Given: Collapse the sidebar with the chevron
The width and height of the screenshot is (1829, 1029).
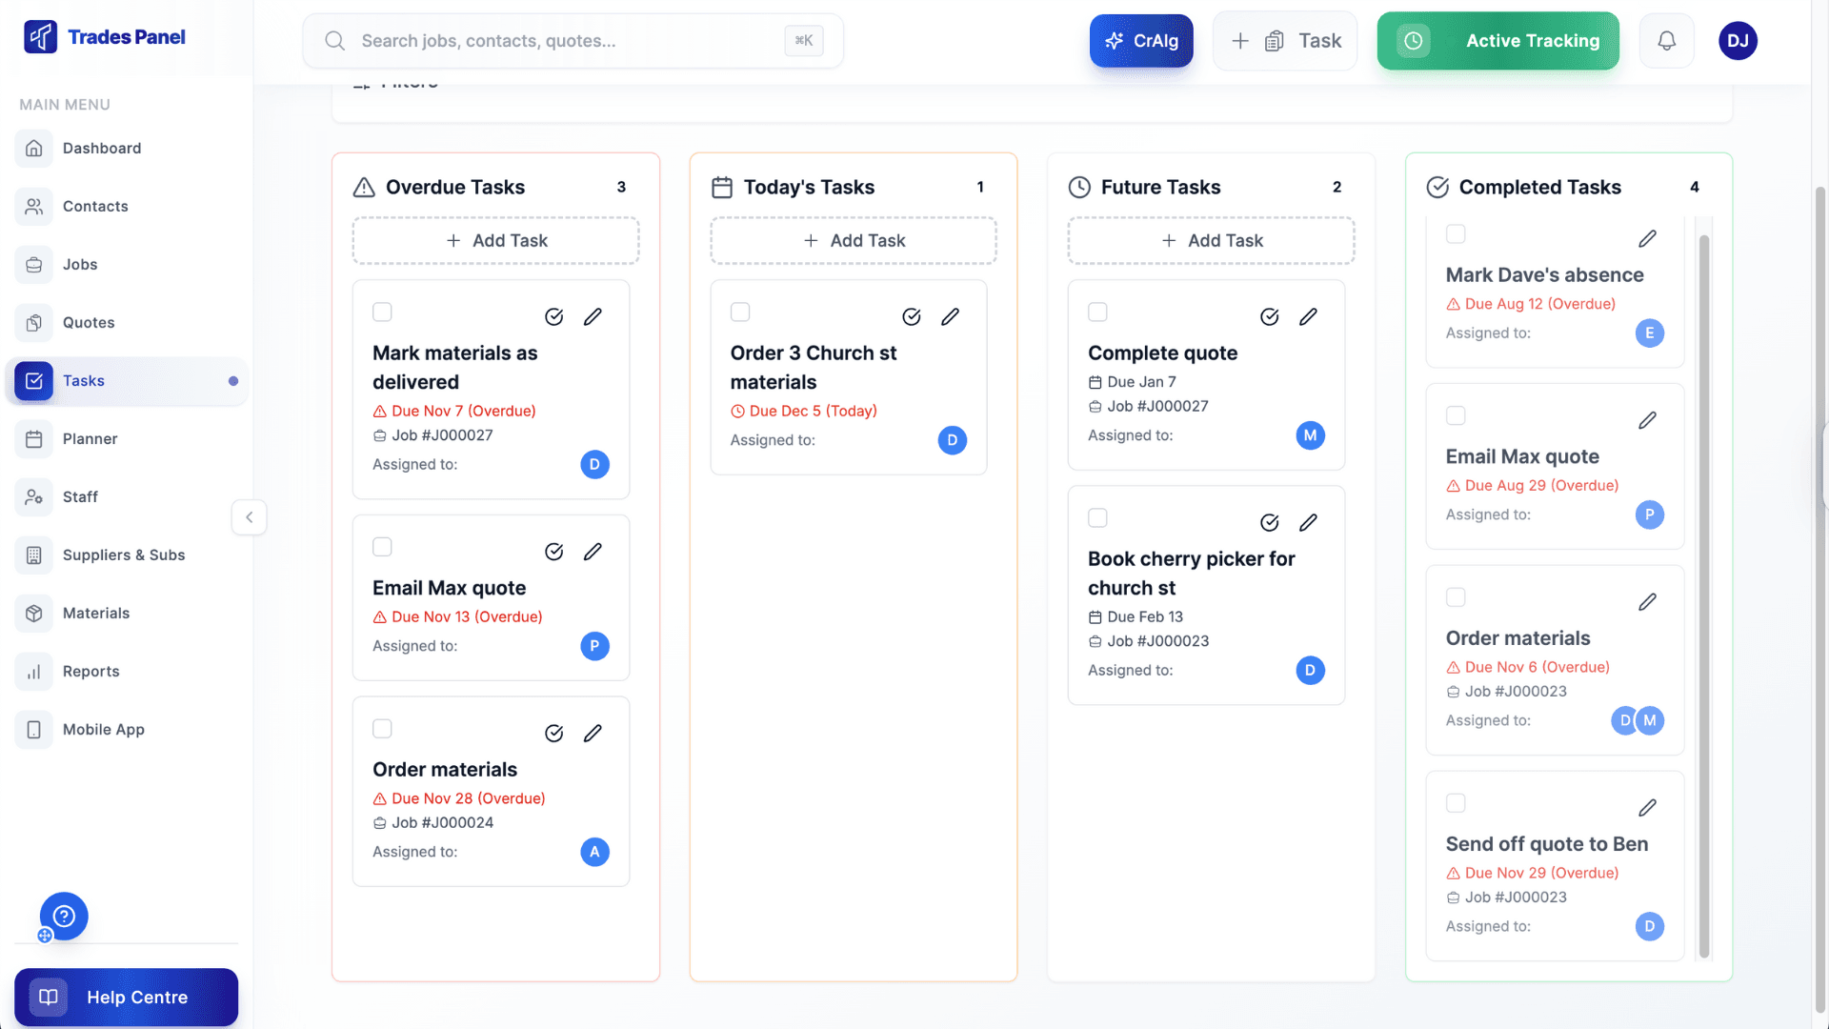Looking at the screenshot, I should tap(249, 517).
